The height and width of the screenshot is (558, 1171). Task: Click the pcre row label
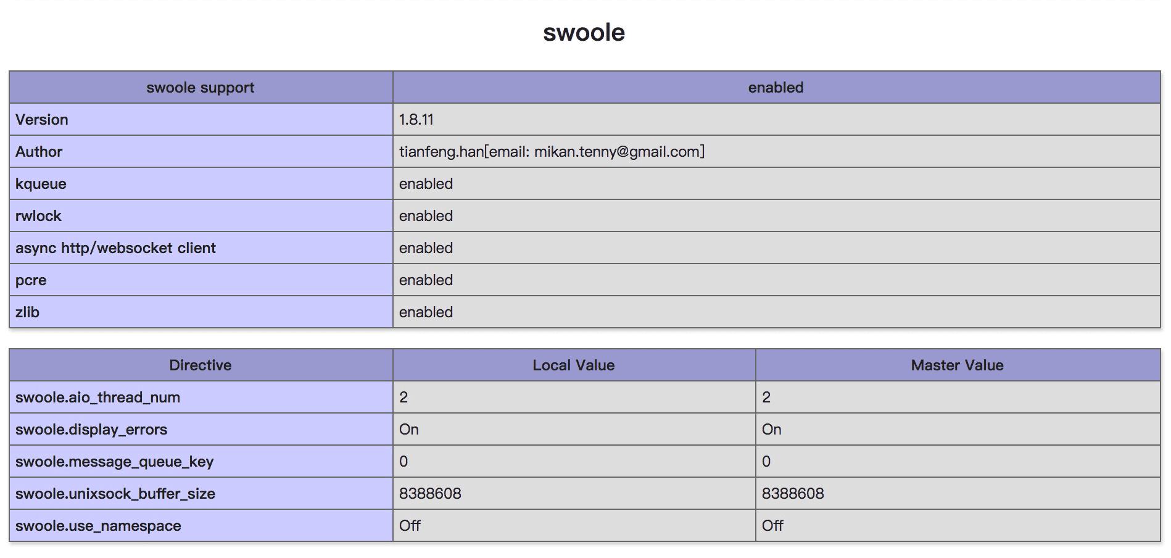pos(31,280)
